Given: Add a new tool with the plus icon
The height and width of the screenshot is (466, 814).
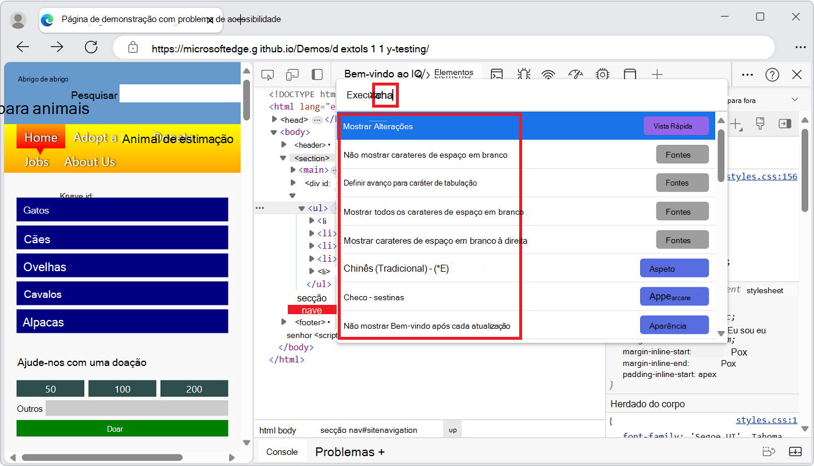Looking at the screenshot, I should point(657,74).
